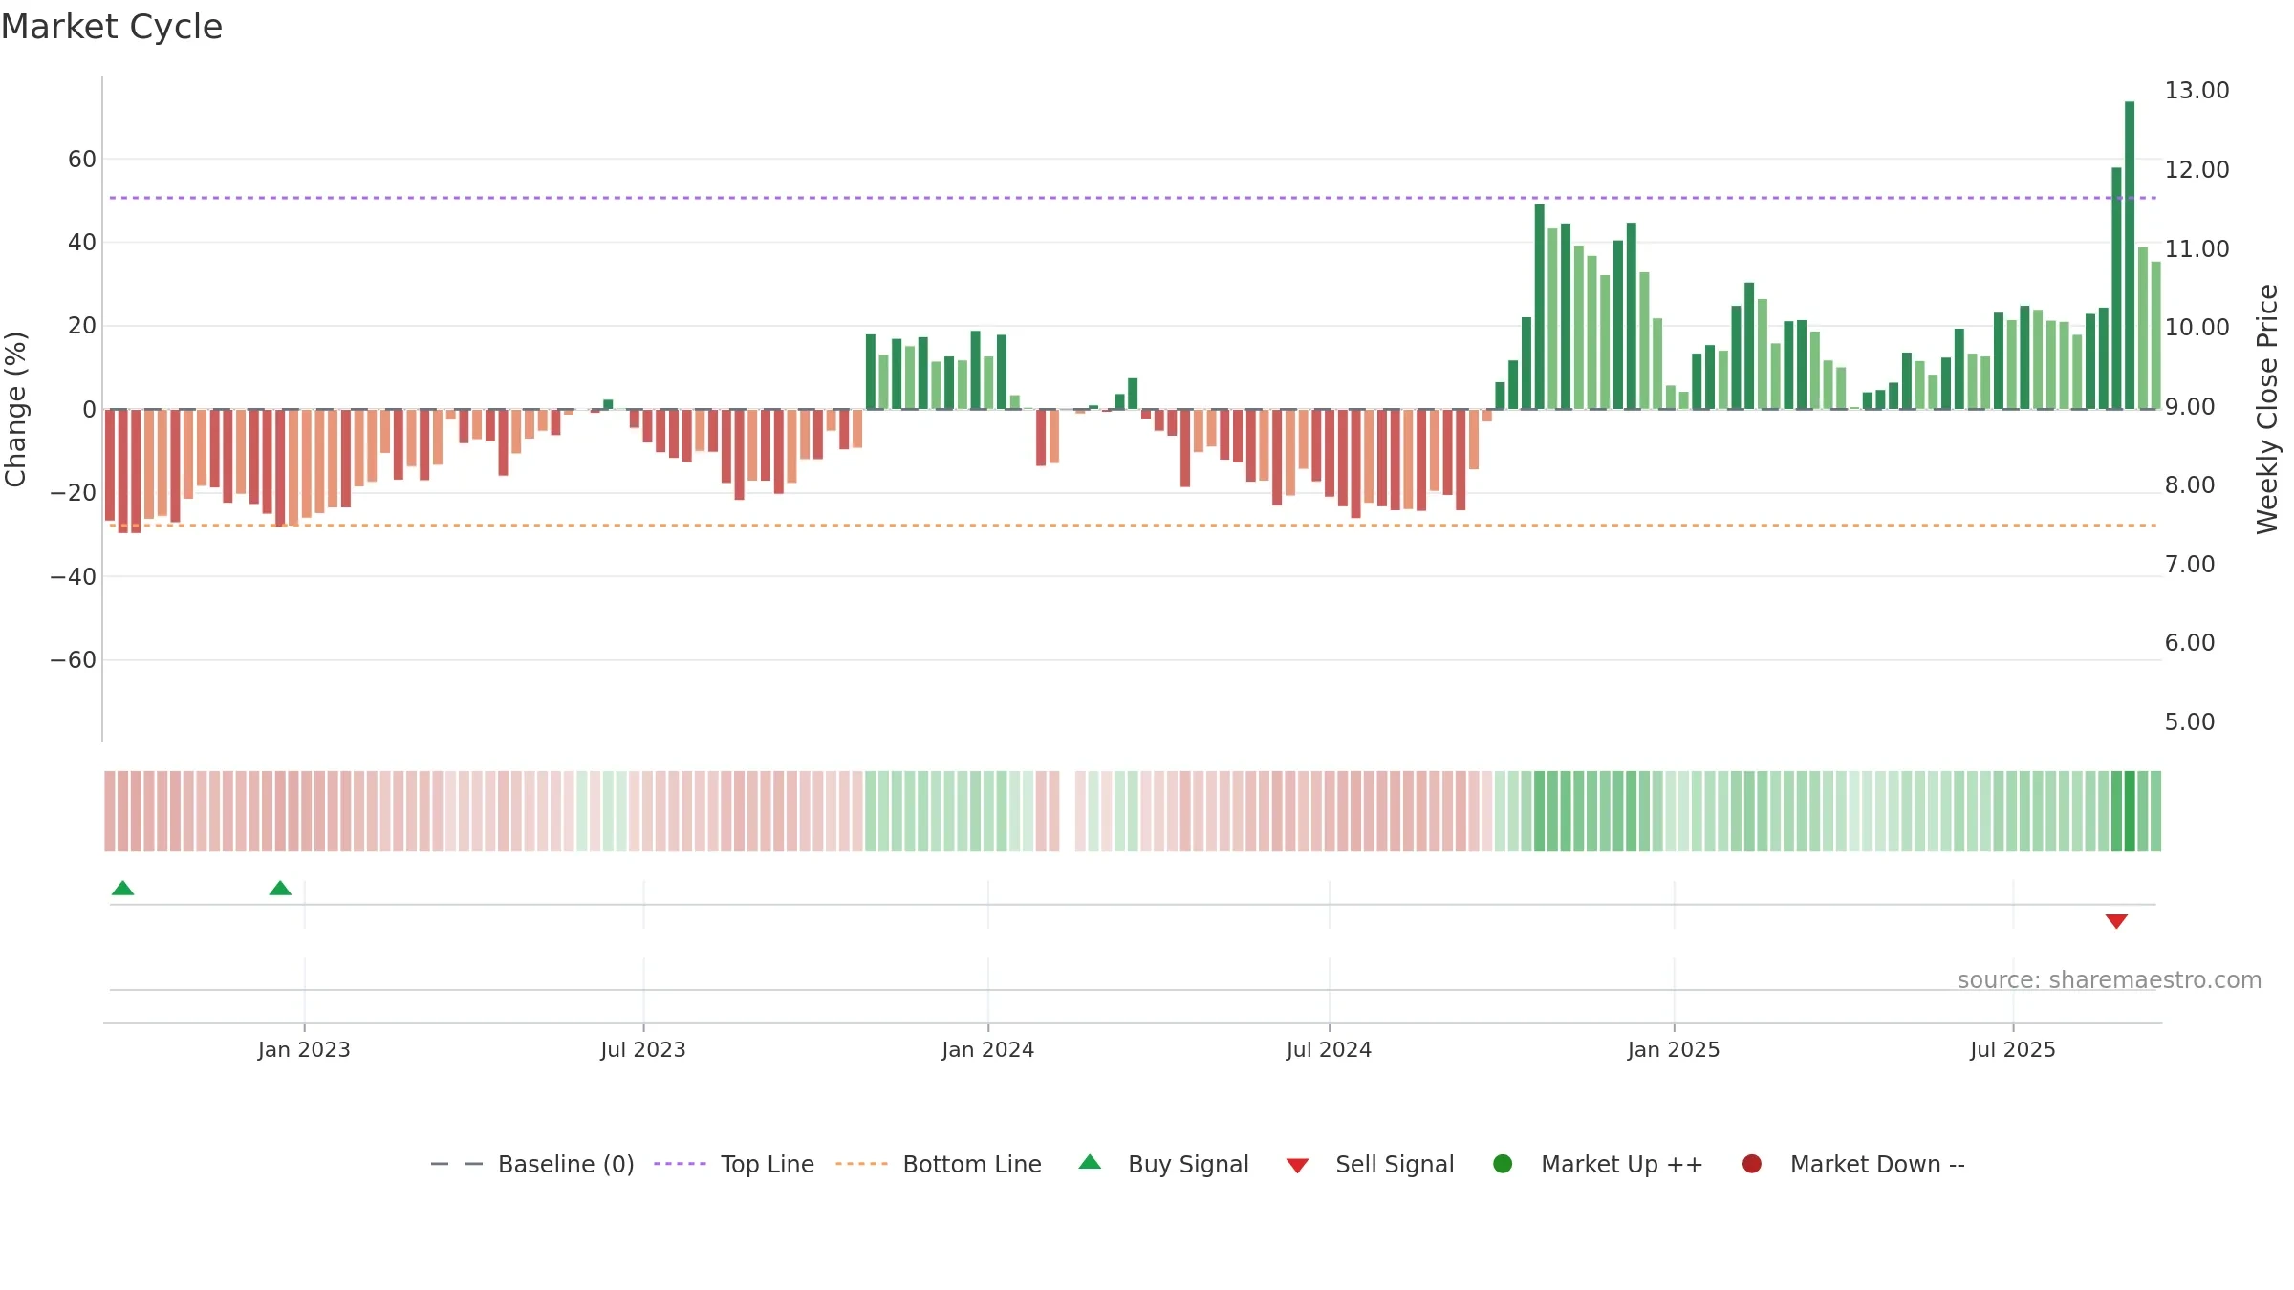Click the 40 tick on the change axis
Viewport: 2294px width, 1290px height.
82,243
